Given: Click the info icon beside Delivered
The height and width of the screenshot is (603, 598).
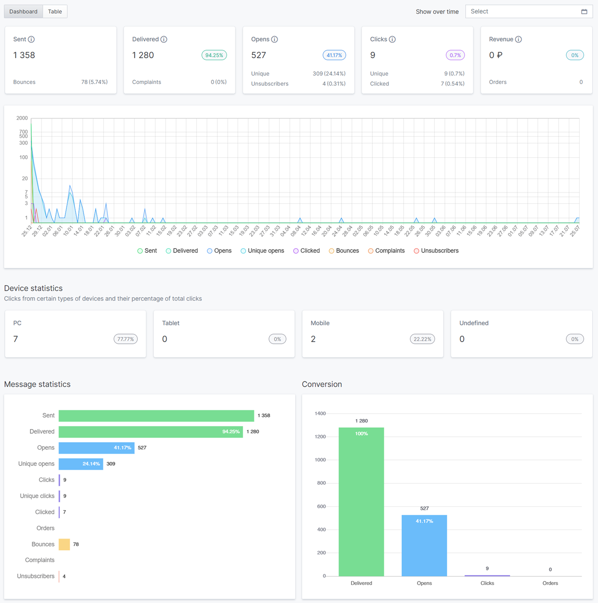Looking at the screenshot, I should [x=164, y=39].
